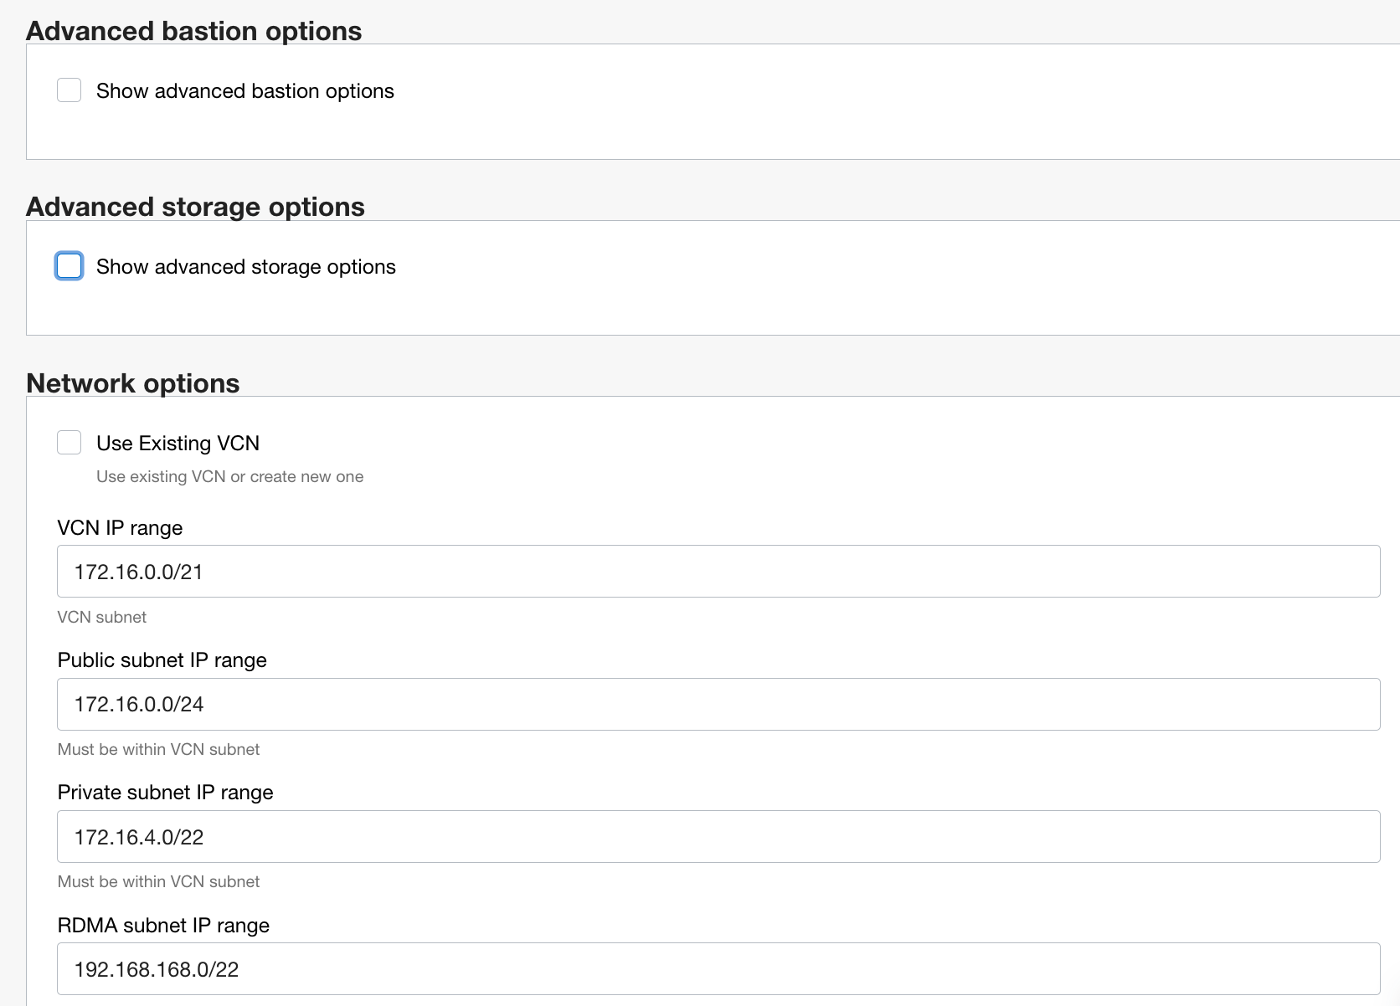The width and height of the screenshot is (1400, 1006).
Task: Tick Show advanced storage options checkbox
Action: (69, 266)
